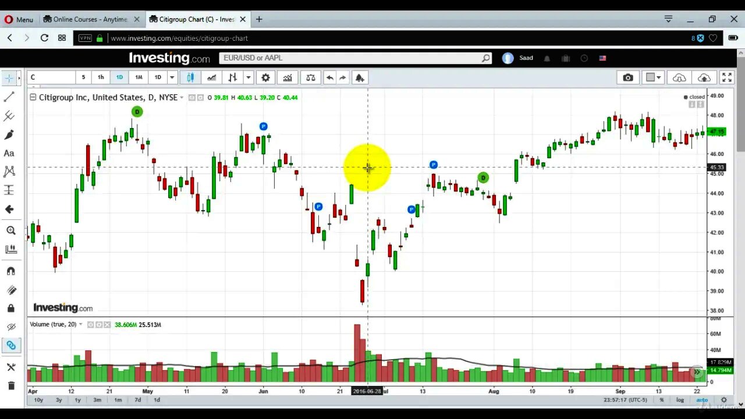Image resolution: width=745 pixels, height=419 pixels.
Task: Click the cloud download load chart icon
Action: [x=679, y=77]
